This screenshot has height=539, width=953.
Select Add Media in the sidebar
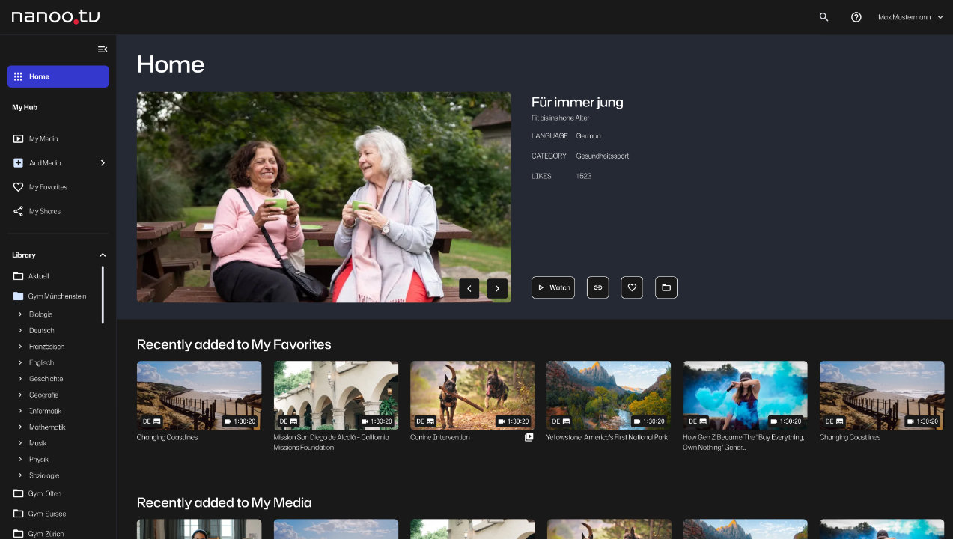click(x=45, y=163)
